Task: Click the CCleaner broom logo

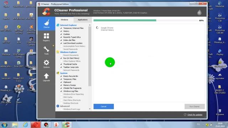Action: click(x=46, y=12)
